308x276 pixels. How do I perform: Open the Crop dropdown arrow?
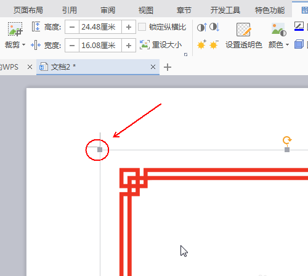coord(23,44)
